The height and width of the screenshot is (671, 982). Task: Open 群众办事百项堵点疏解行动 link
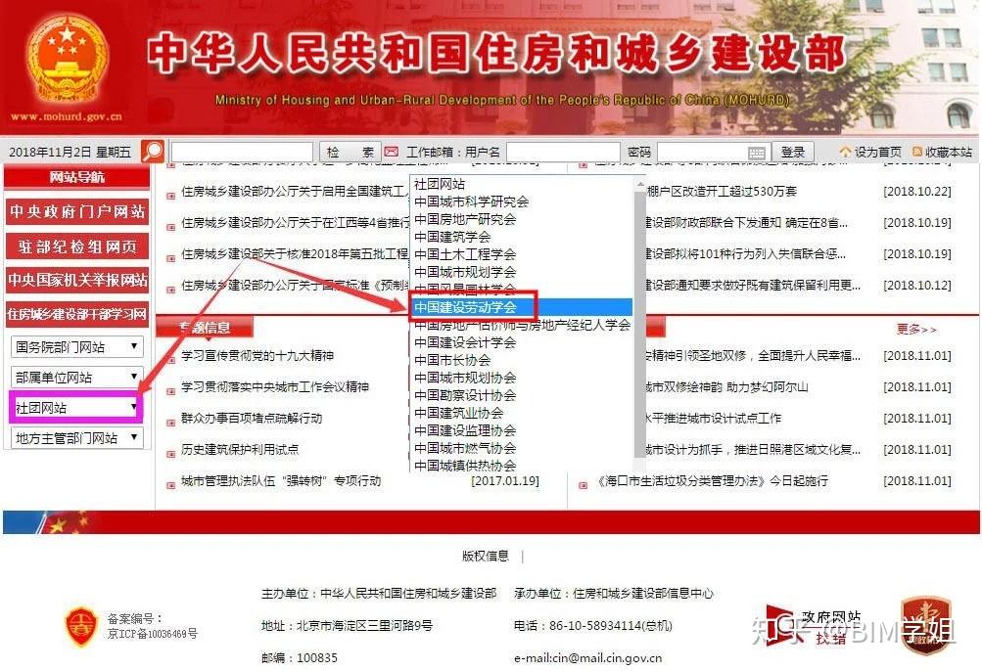[x=252, y=418]
